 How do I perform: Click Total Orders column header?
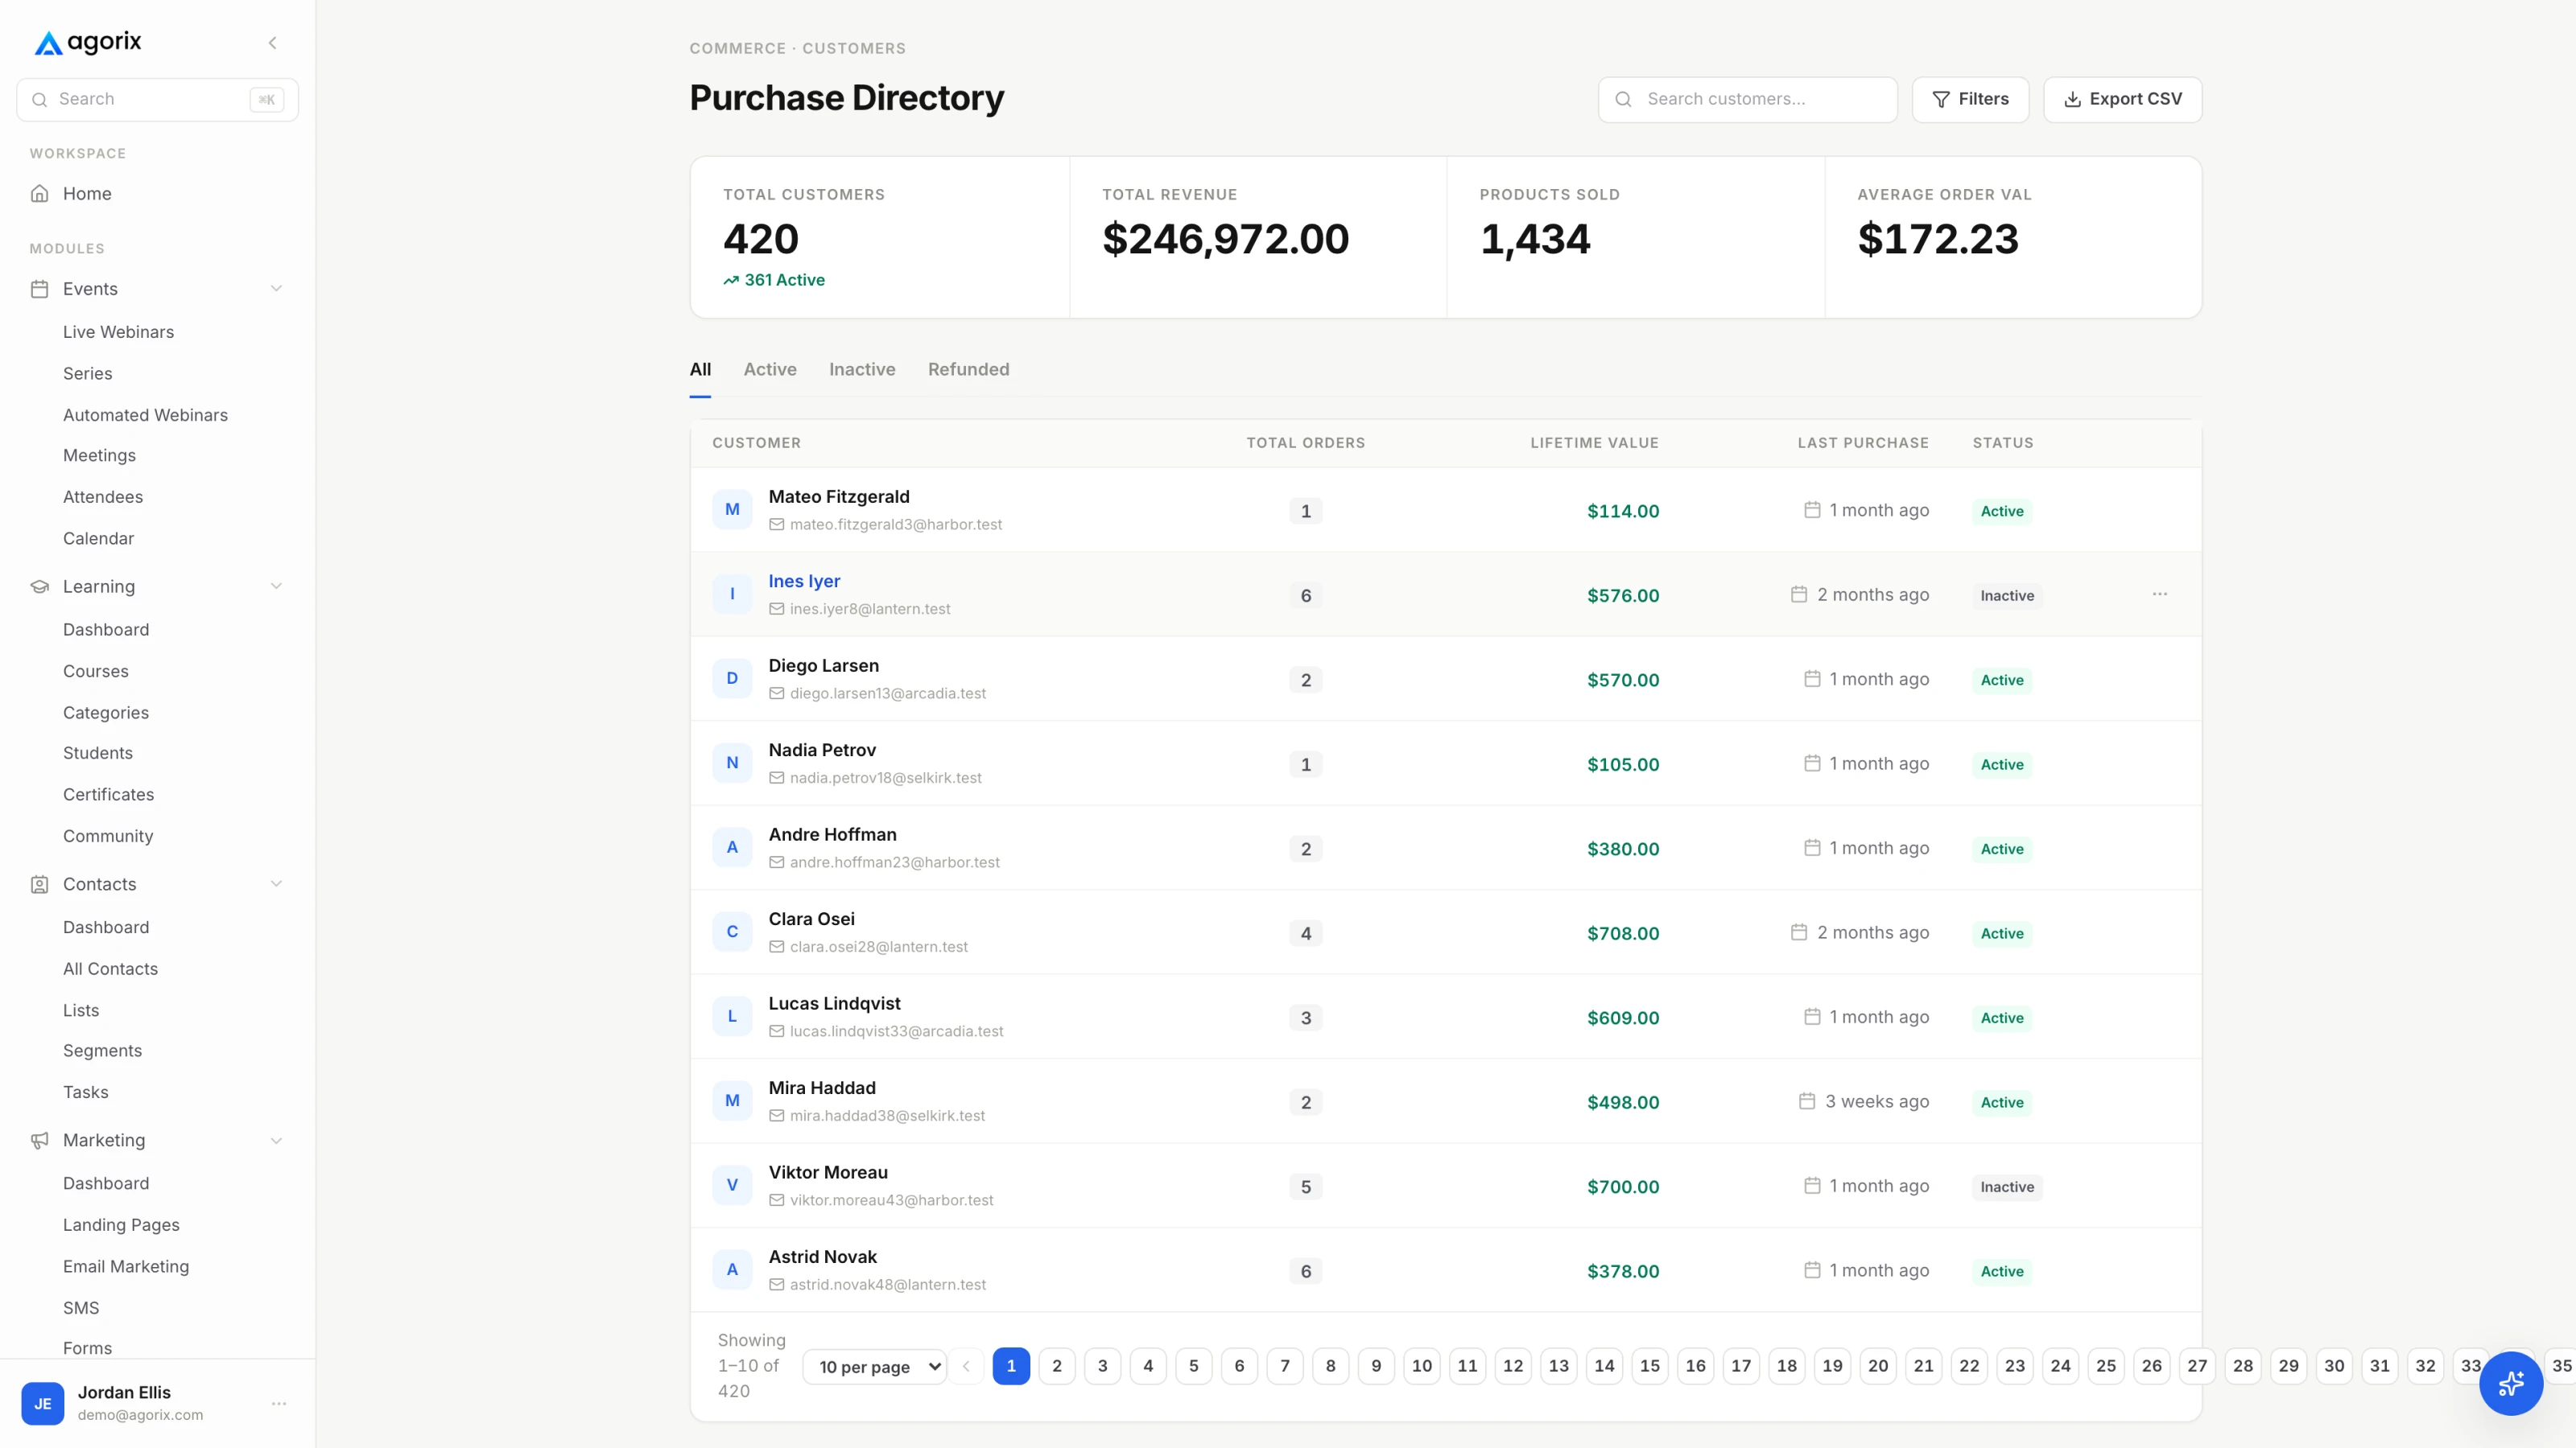tap(1305, 442)
